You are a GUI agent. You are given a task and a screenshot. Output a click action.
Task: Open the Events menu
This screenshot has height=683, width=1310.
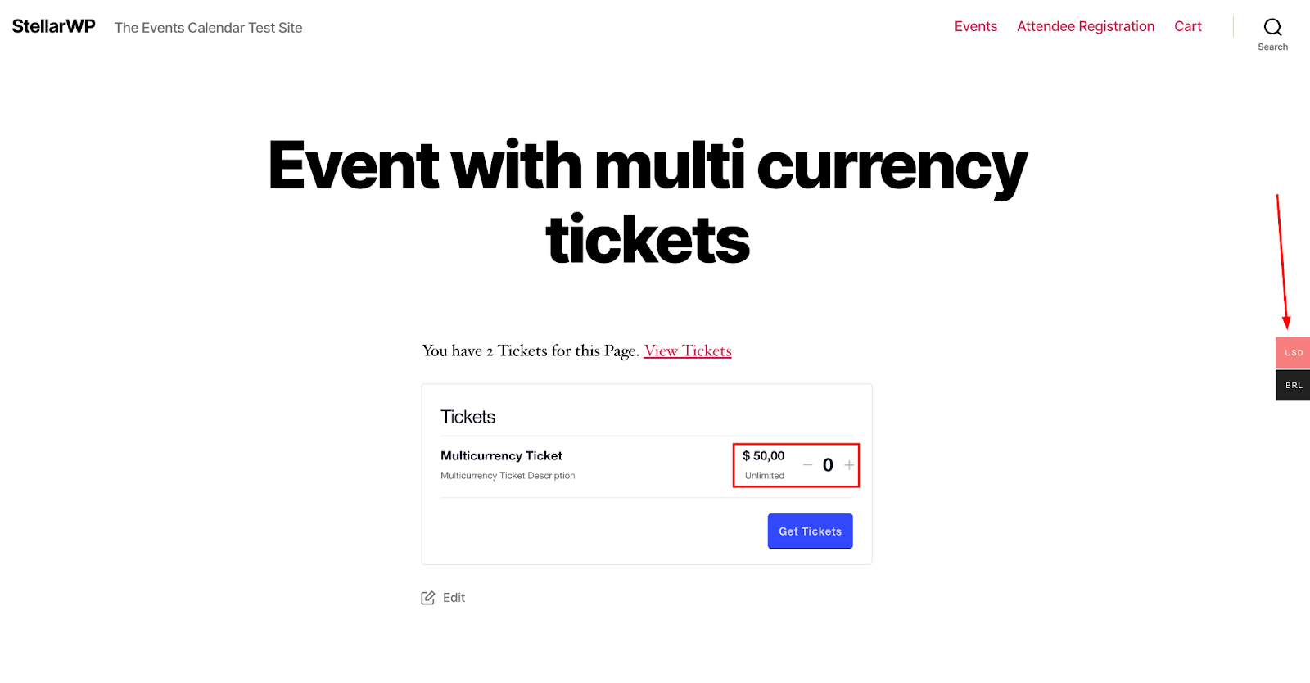pyautogui.click(x=975, y=25)
